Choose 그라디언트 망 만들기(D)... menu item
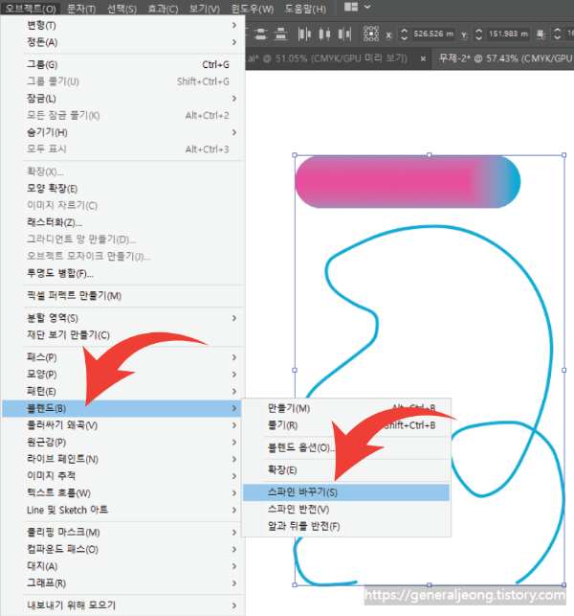574x616 pixels. [123, 239]
